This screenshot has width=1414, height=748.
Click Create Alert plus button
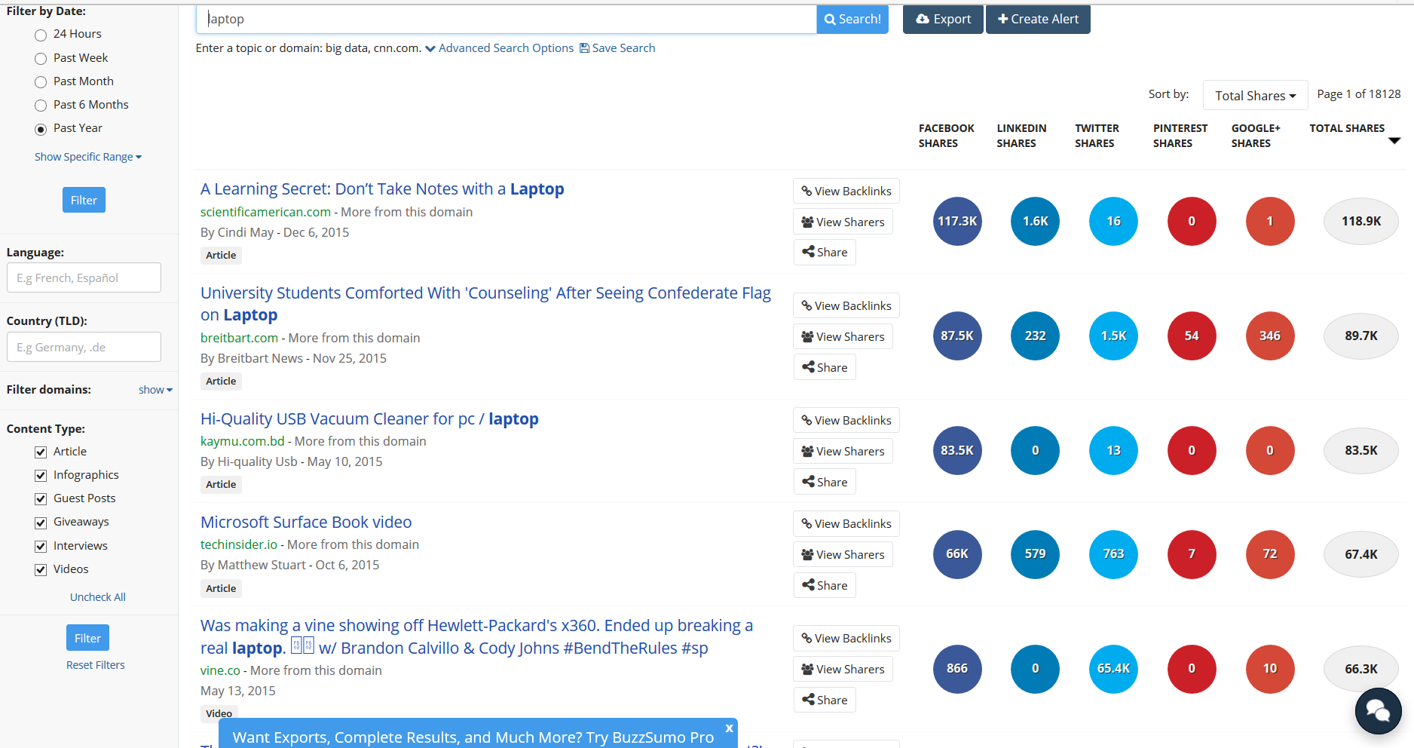click(x=1038, y=20)
